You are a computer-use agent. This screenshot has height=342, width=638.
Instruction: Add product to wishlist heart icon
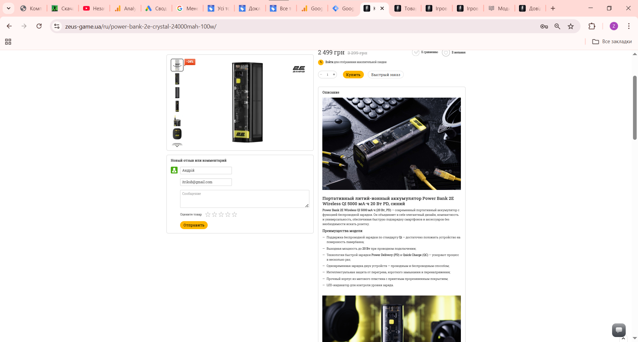tap(446, 52)
